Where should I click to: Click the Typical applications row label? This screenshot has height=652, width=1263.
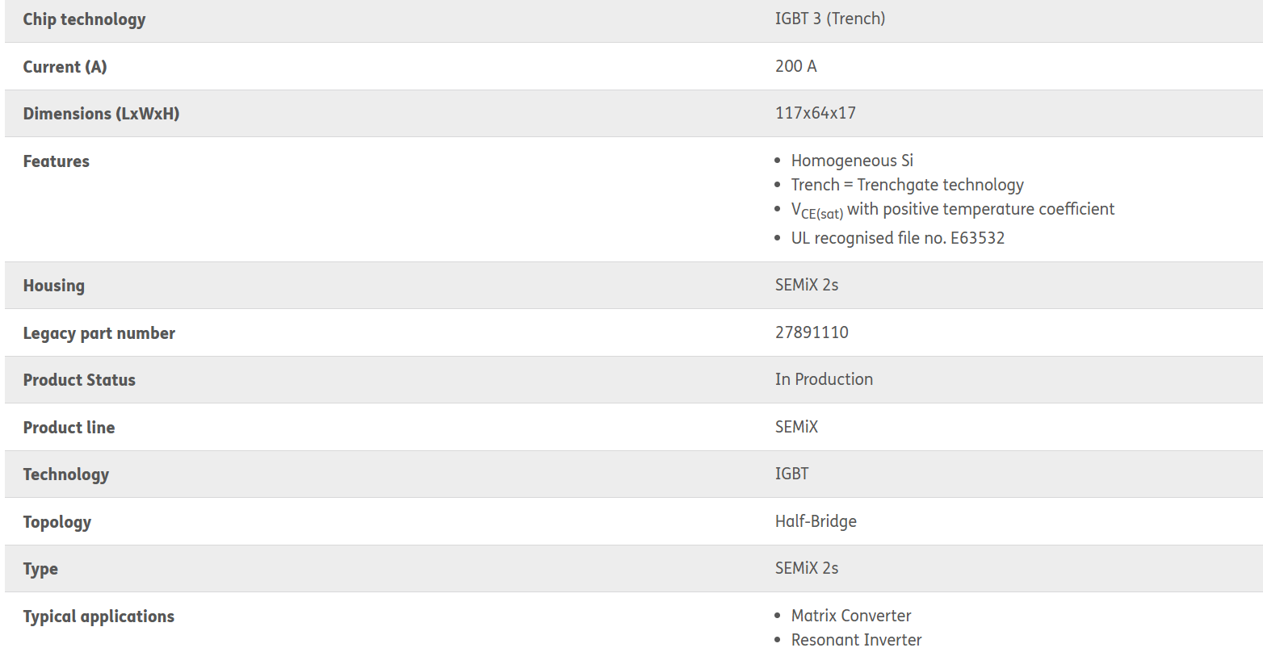click(99, 616)
